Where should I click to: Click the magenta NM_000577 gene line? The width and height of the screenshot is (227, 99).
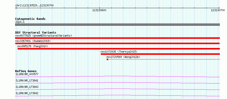[x=117, y=76]
